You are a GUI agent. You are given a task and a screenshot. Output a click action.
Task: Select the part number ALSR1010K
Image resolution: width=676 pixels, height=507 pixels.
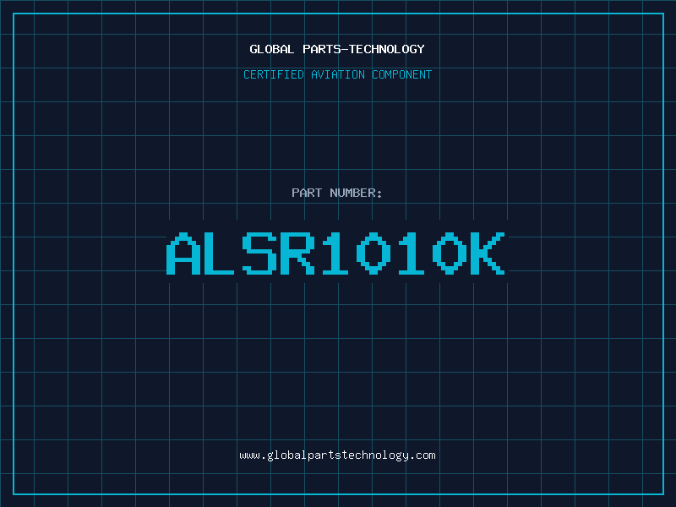tap(335, 253)
